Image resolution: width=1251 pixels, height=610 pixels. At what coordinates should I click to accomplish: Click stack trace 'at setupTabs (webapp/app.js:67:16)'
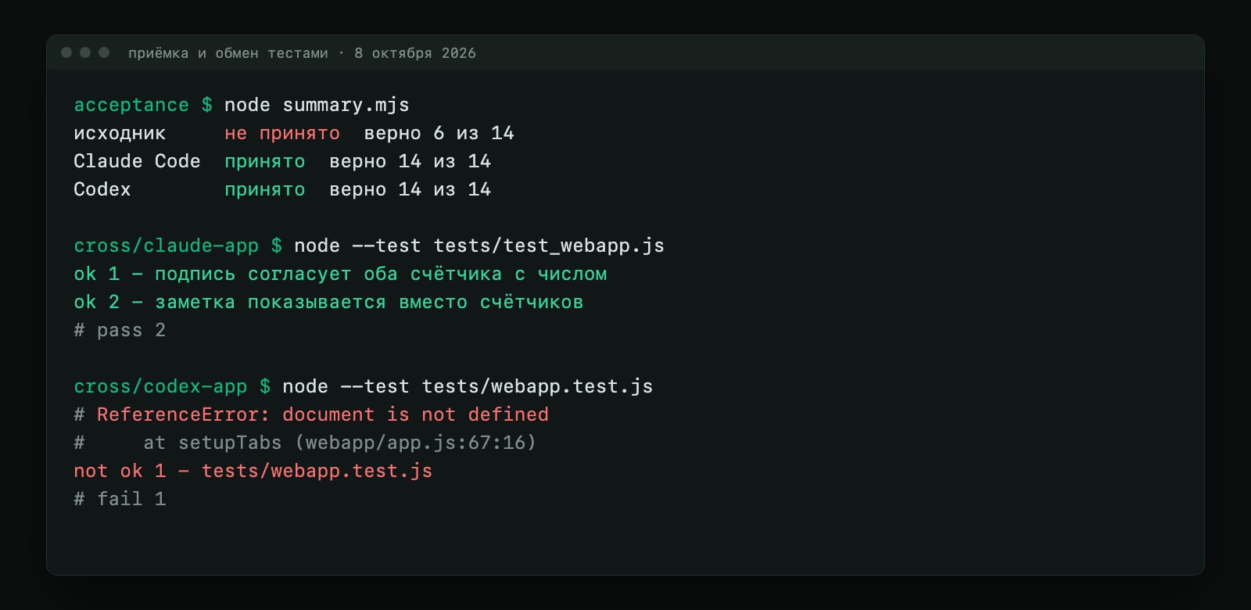click(x=339, y=443)
